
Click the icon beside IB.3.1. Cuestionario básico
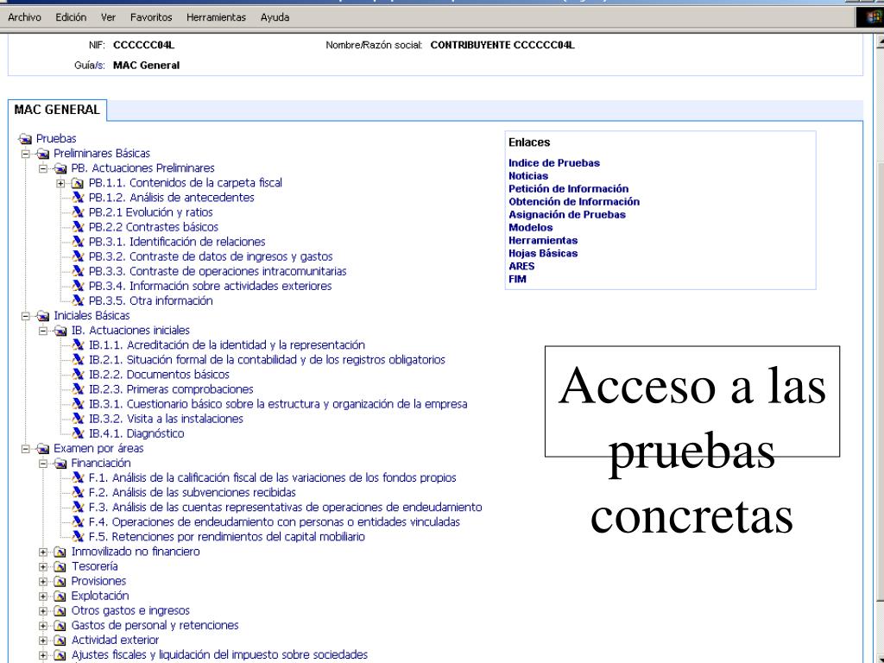coord(79,404)
